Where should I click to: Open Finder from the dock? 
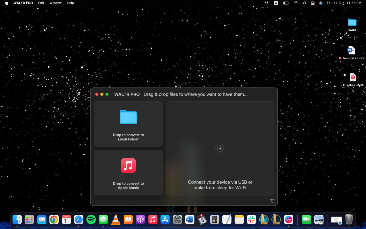[17, 220]
